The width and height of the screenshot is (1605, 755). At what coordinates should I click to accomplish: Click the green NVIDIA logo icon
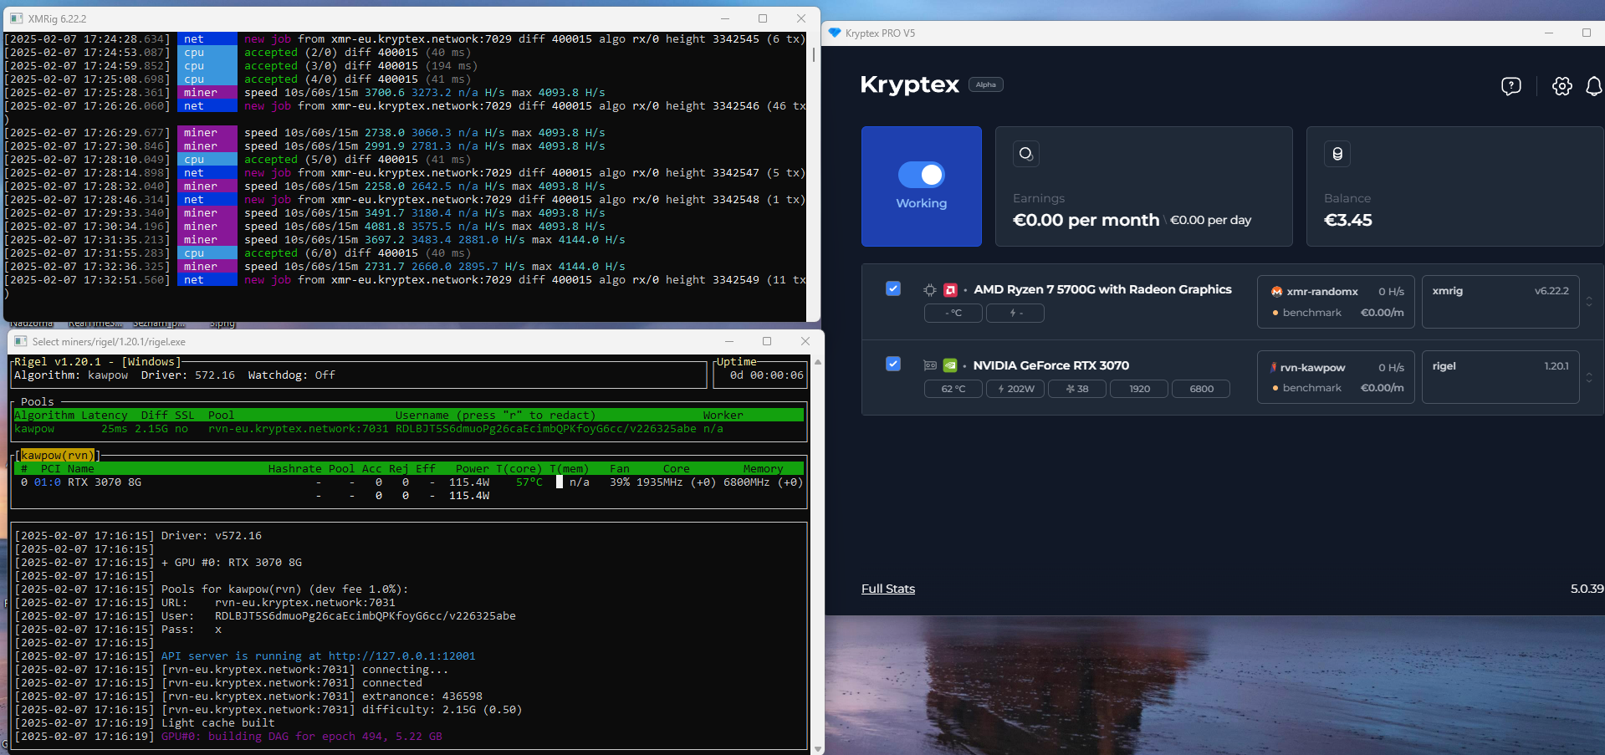[950, 365]
